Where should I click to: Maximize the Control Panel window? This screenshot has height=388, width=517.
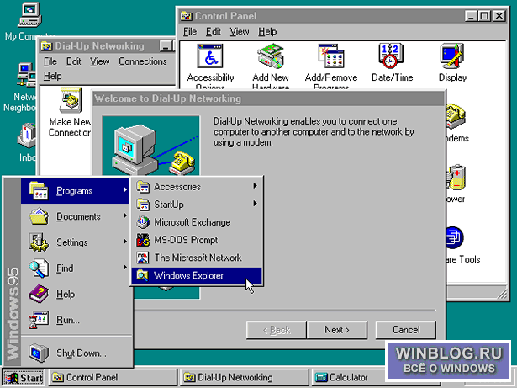[485, 16]
